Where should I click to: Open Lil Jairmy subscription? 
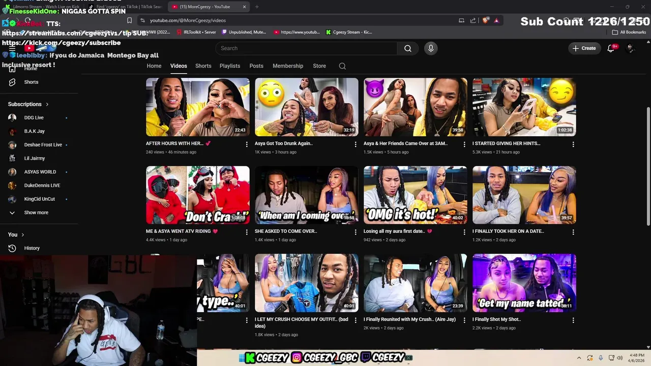pos(38,159)
